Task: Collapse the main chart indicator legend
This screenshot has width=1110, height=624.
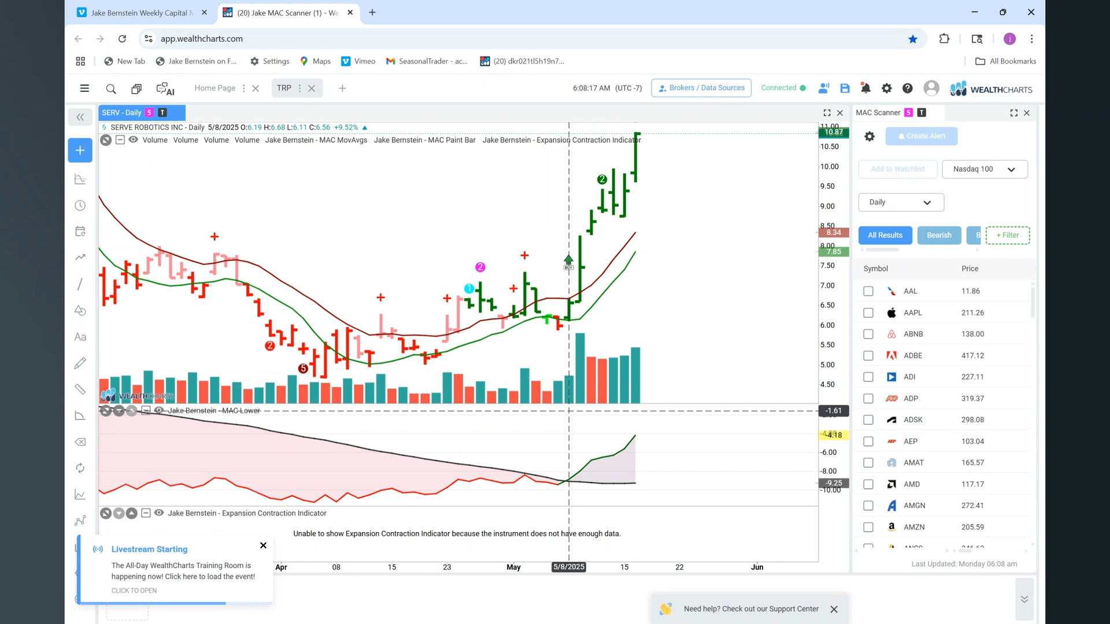Action: coord(120,140)
